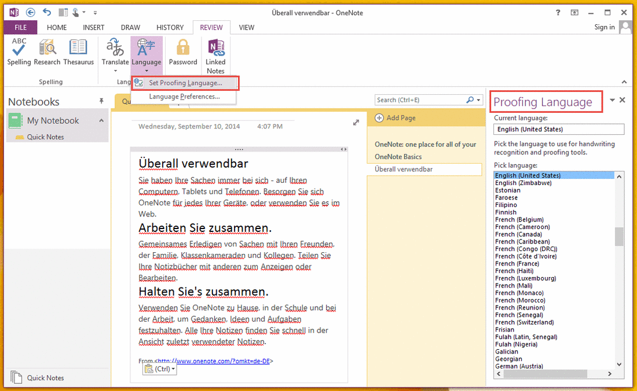The height and width of the screenshot is (391, 637).
Task: Click the ribbon display options icon
Action: [574, 13]
